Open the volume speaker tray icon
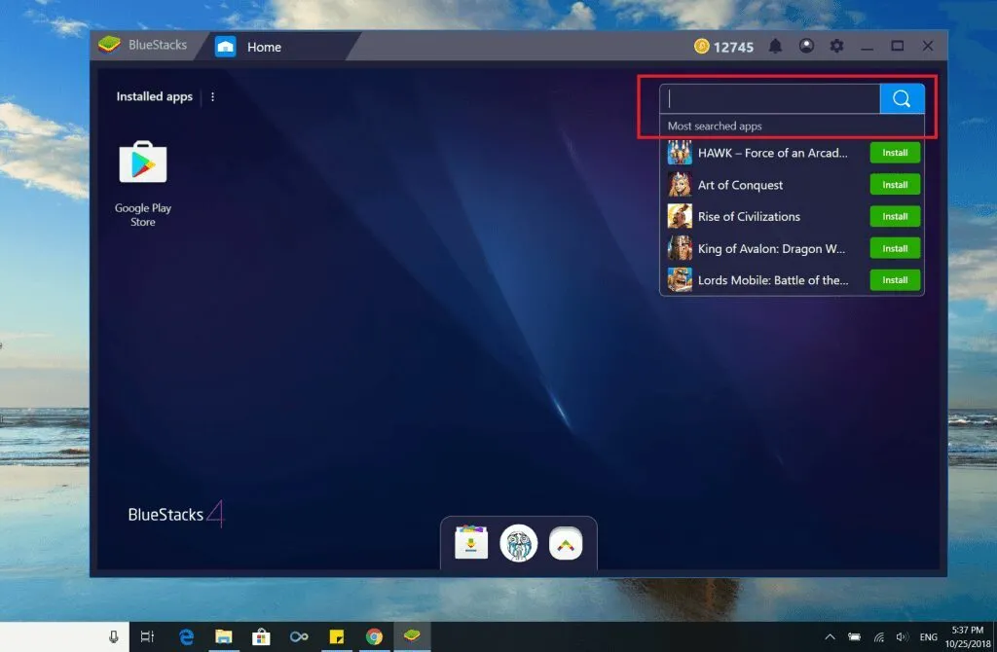Viewport: 997px width, 652px height. pos(902,636)
